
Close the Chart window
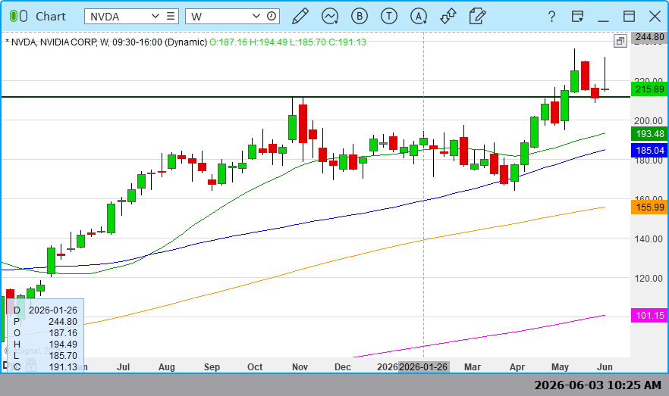pyautogui.click(x=655, y=16)
